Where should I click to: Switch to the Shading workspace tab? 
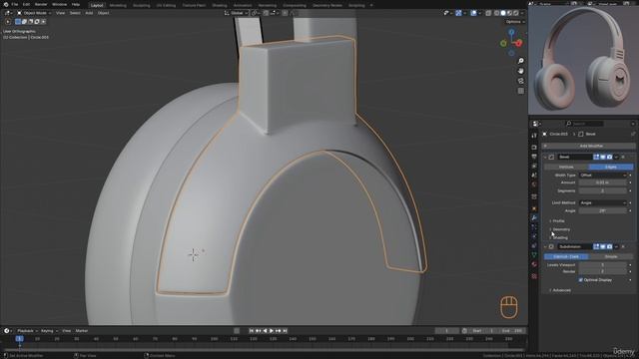click(220, 5)
